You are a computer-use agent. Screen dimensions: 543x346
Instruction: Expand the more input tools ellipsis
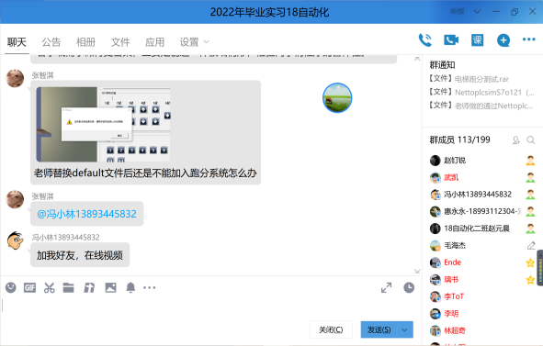pyautogui.click(x=149, y=287)
